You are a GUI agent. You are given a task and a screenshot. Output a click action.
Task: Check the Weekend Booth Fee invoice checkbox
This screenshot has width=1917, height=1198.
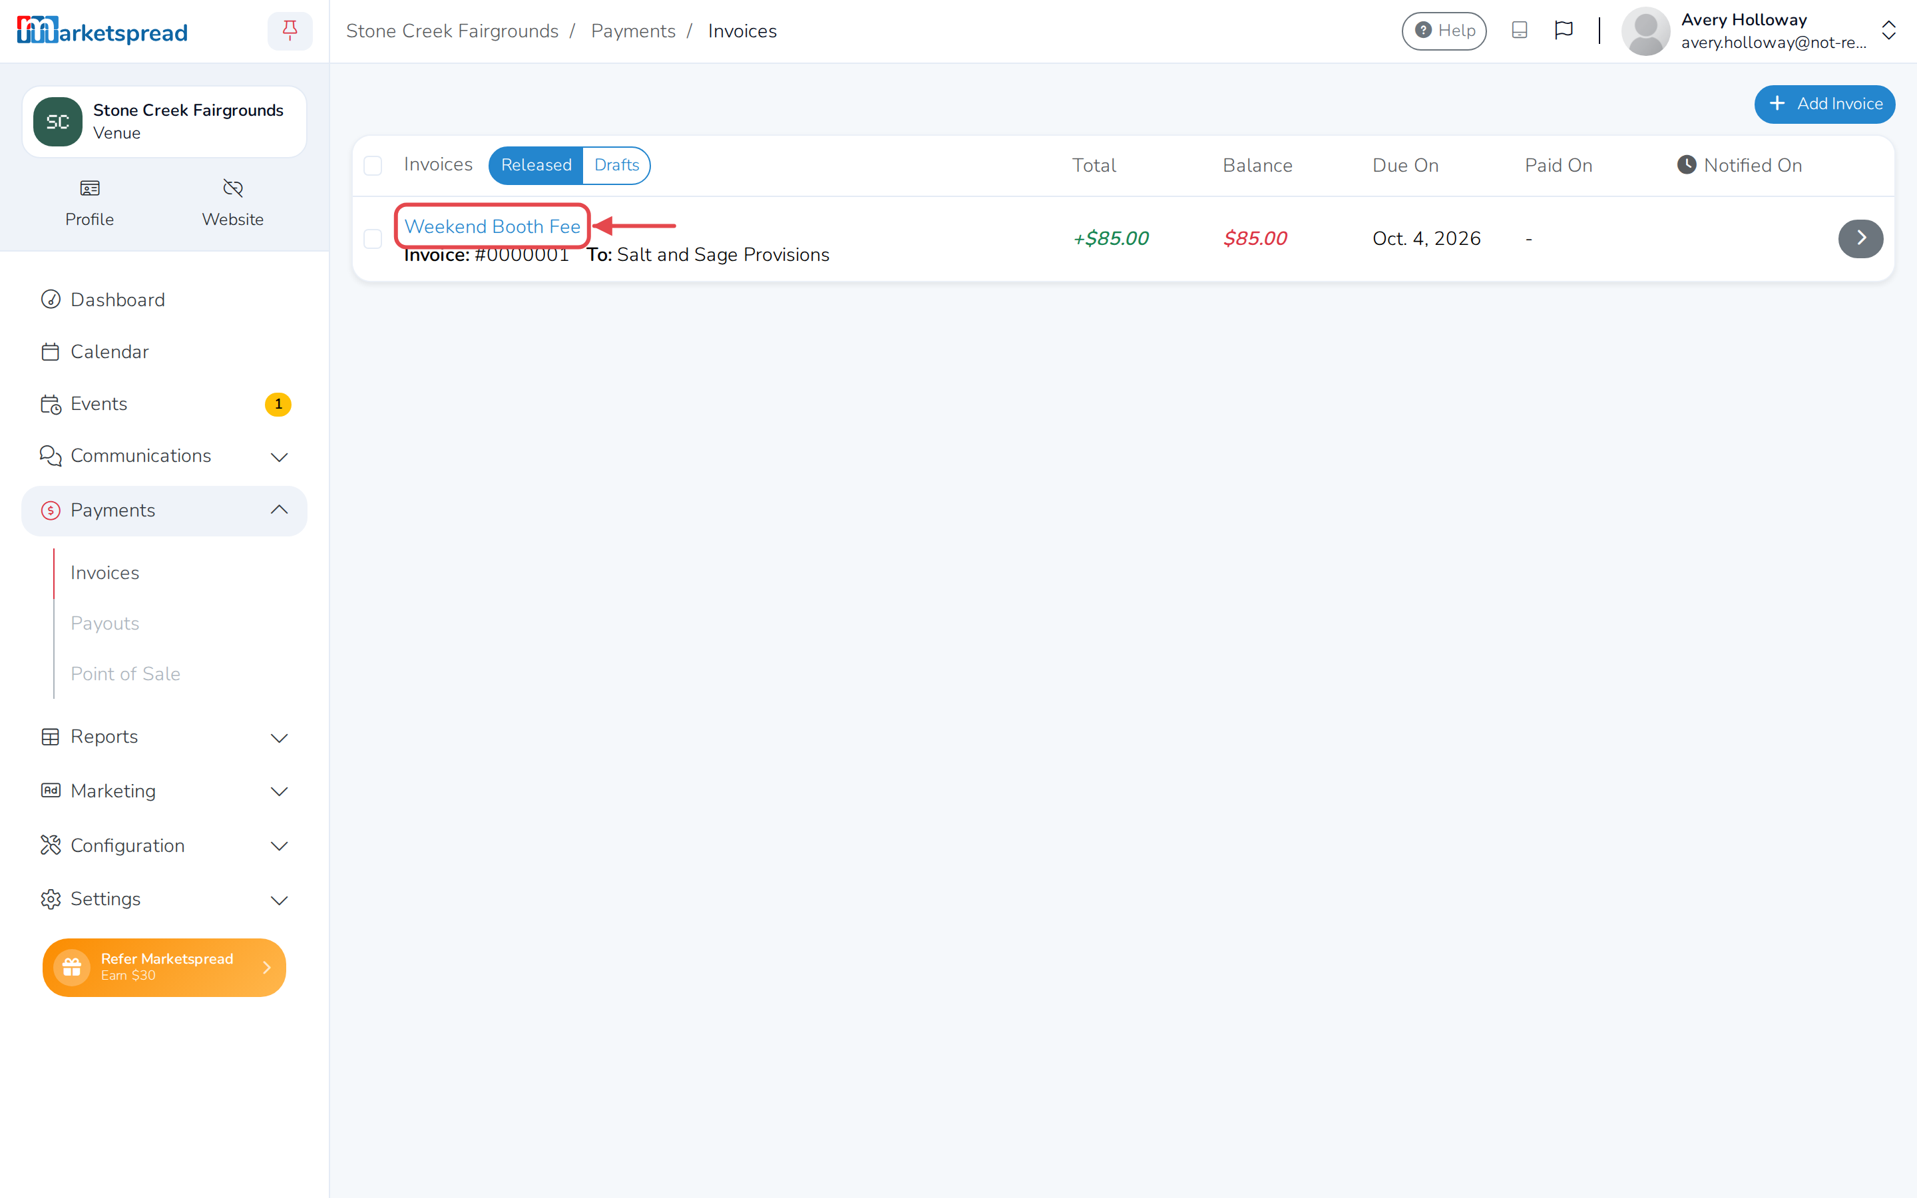pos(373,238)
